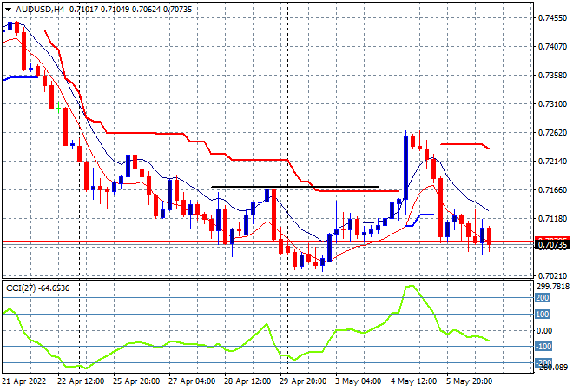Click the CCI(27) -64.6536 indicator label
Image resolution: width=573 pixels, height=391 pixels.
tap(37, 288)
